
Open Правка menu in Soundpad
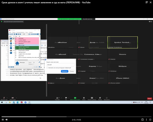(x=14, y=32)
